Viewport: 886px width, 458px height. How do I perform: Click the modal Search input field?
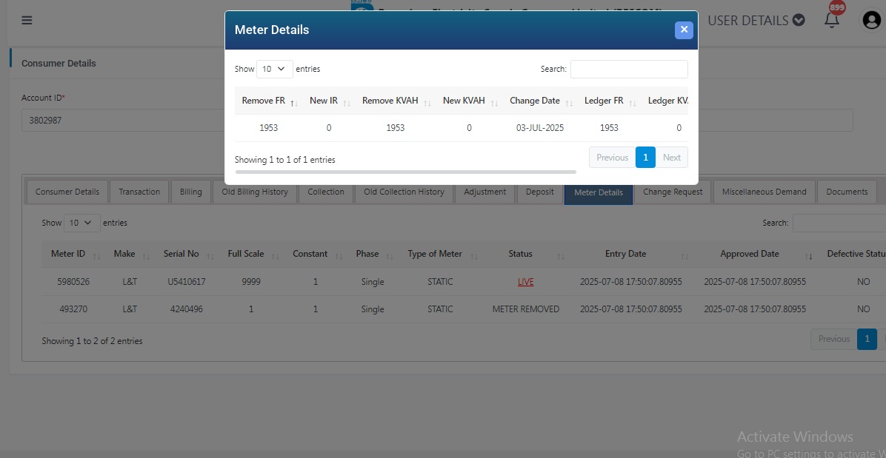click(x=629, y=69)
